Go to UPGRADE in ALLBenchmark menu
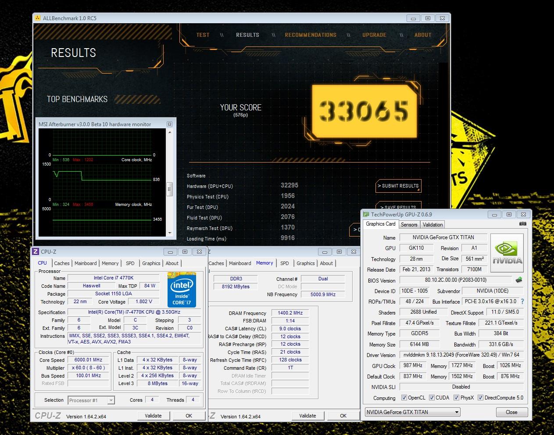 374,35
